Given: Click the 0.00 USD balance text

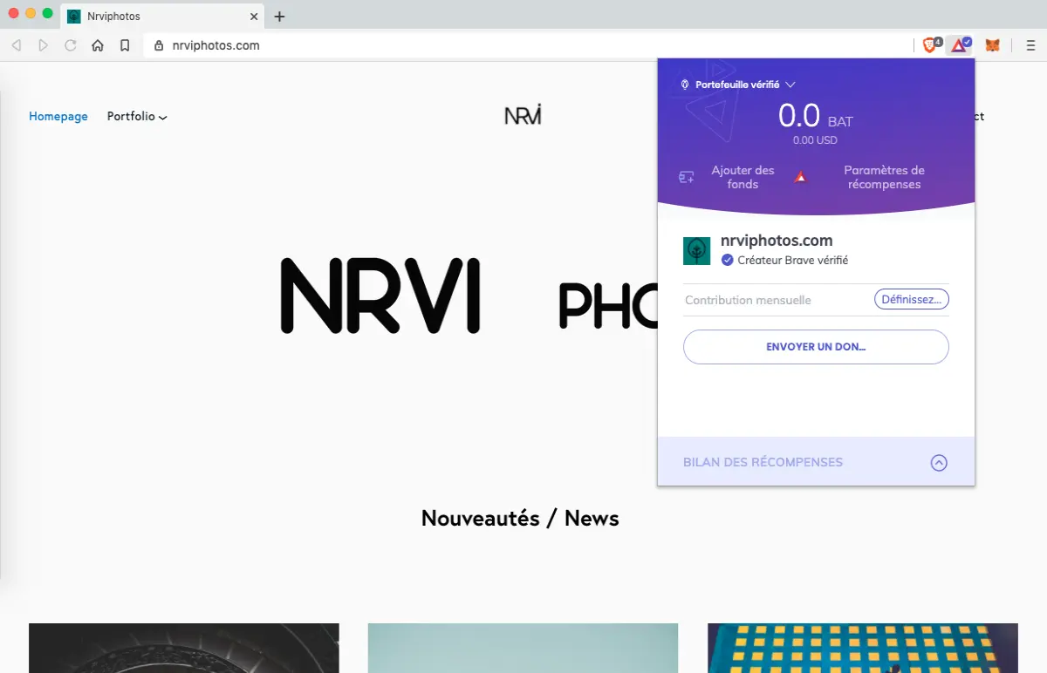Looking at the screenshot, I should point(815,140).
